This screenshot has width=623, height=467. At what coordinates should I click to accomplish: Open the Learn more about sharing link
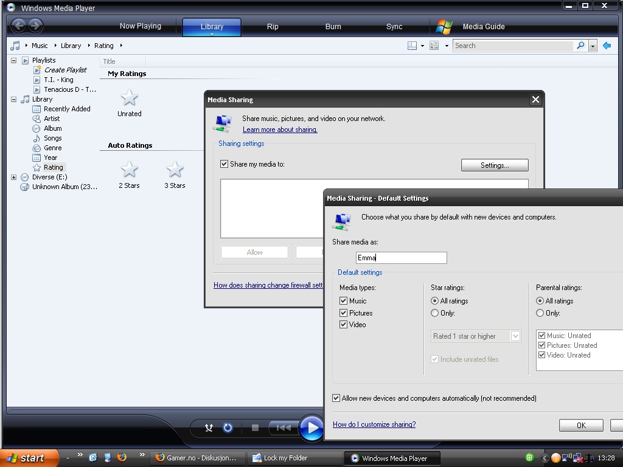coord(280,130)
